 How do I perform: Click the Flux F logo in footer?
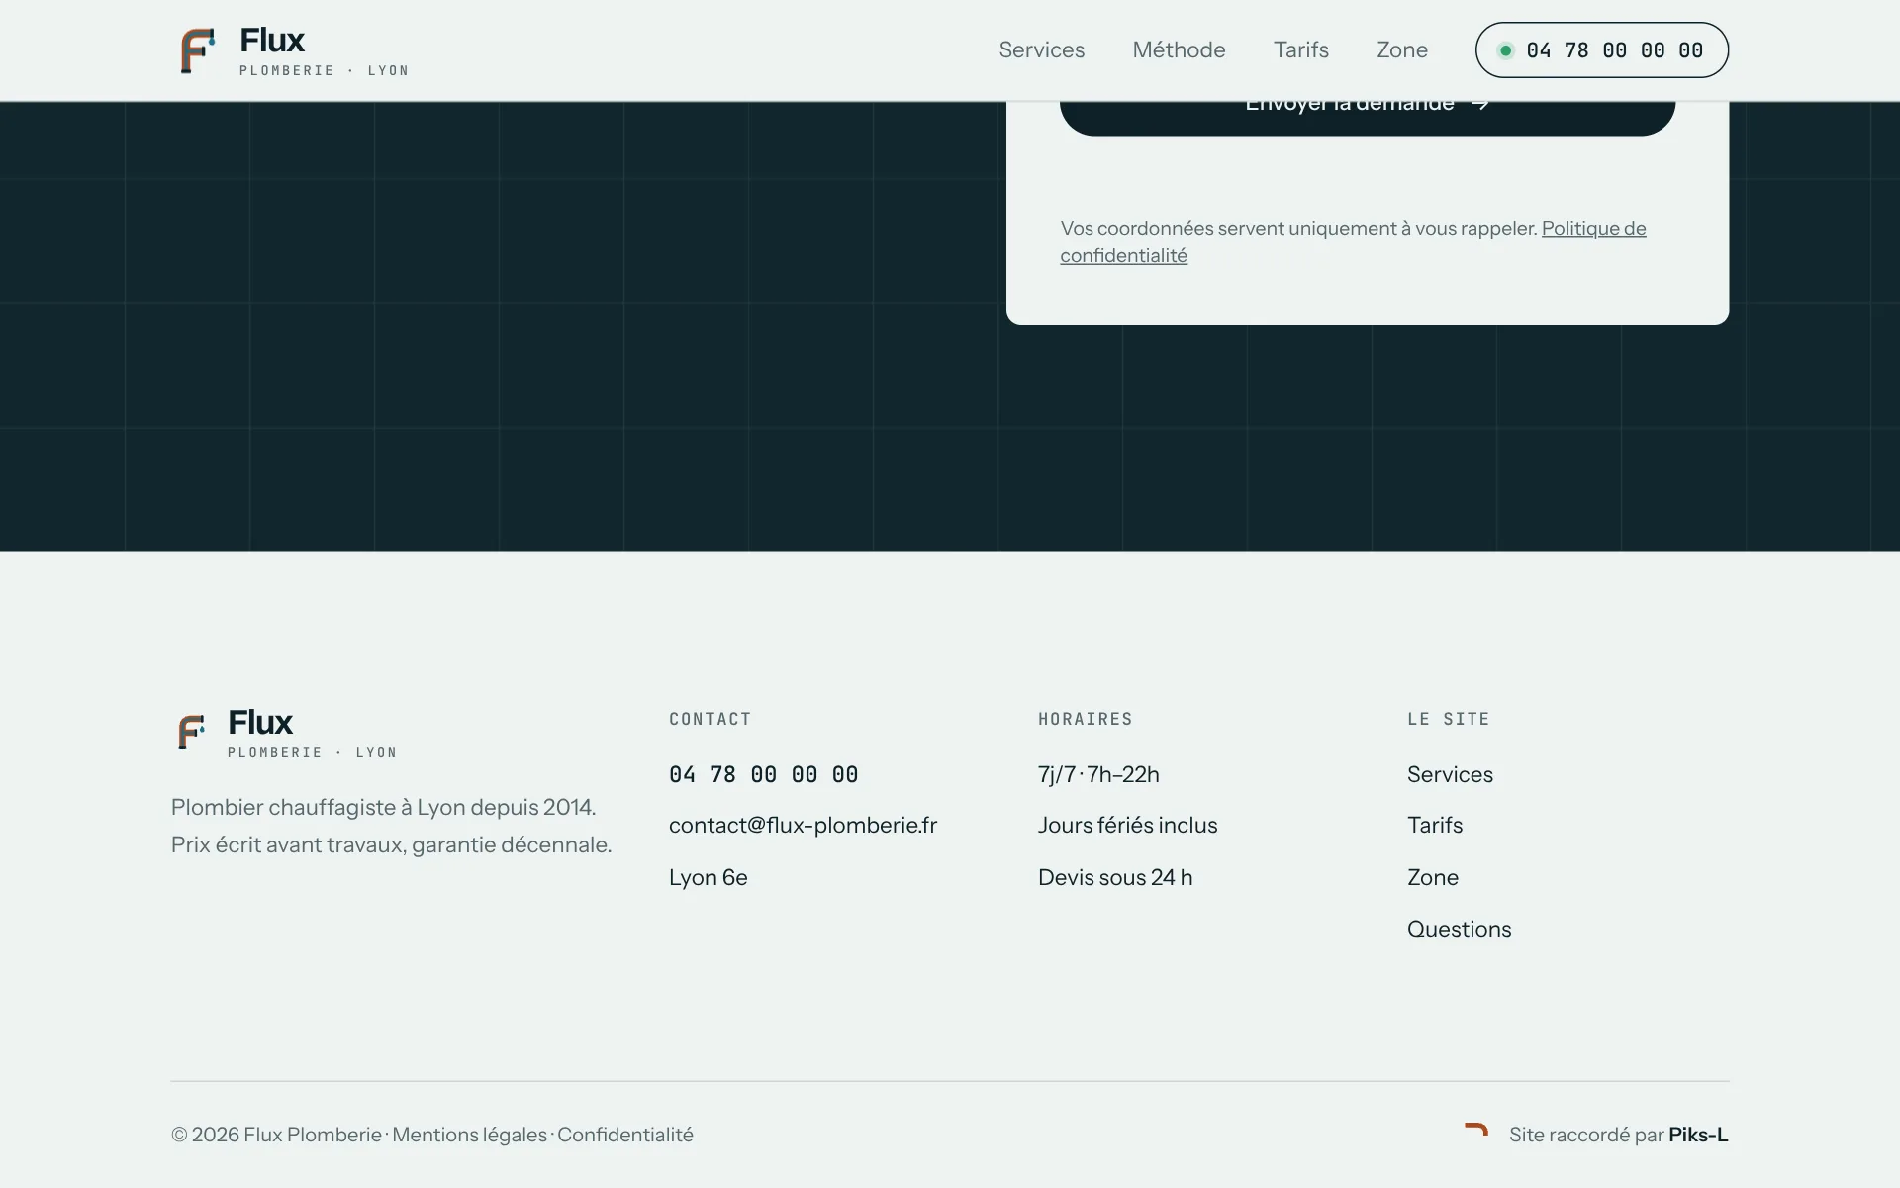click(191, 733)
